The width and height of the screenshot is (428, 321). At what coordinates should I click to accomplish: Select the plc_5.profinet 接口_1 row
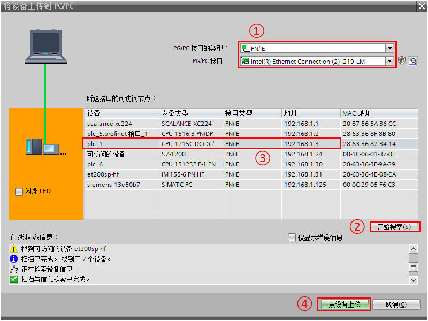point(251,134)
